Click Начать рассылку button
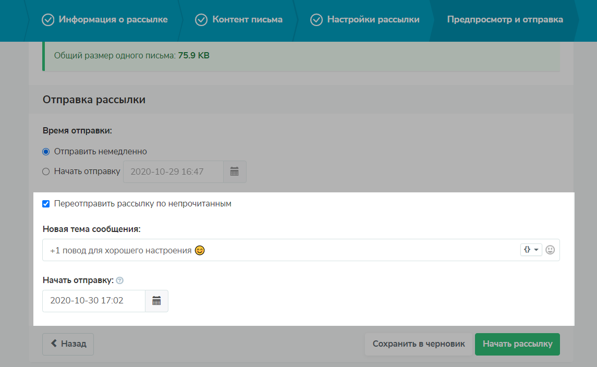Screen dimensions: 597x367 coord(517,344)
